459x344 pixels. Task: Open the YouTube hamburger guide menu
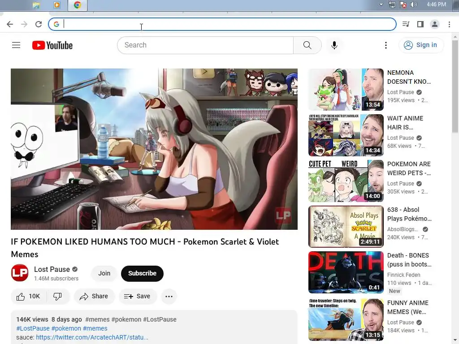click(16, 45)
